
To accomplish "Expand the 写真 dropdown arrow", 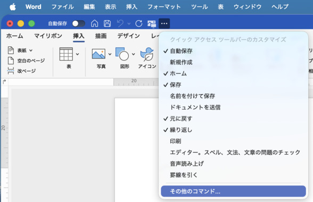I will coord(110,54).
